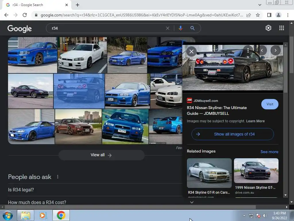
Task: Open the 1999 Nissan Skyline GT thumbnail
Action: pyautogui.click(x=256, y=171)
